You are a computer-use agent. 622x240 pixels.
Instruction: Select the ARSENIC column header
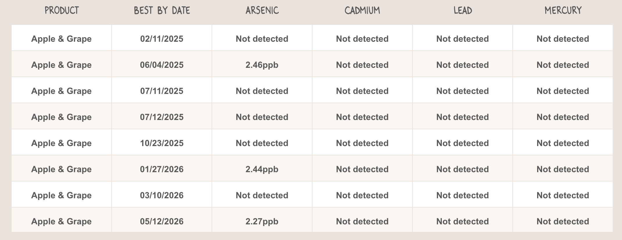(x=262, y=11)
